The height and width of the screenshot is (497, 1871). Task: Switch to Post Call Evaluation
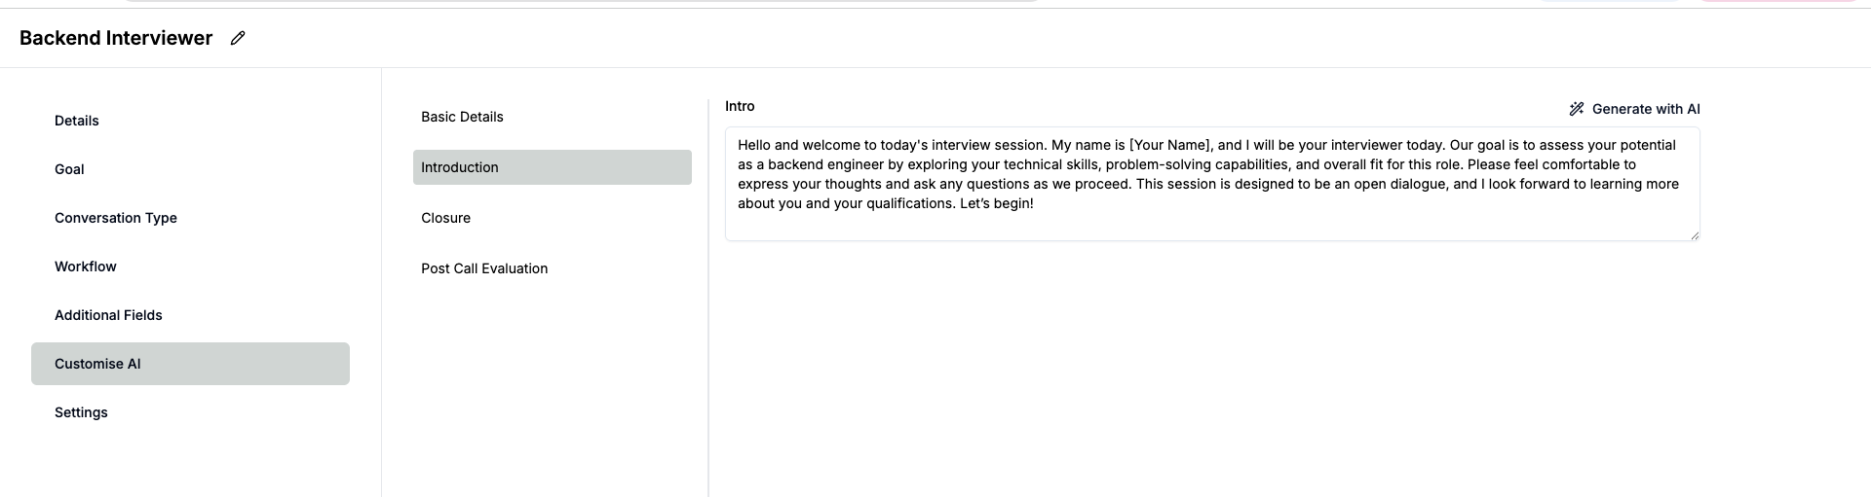pyautogui.click(x=484, y=268)
